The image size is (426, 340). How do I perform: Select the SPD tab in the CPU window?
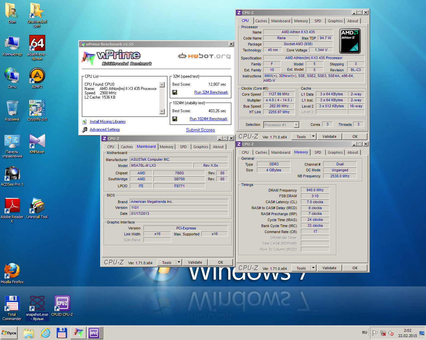318,21
